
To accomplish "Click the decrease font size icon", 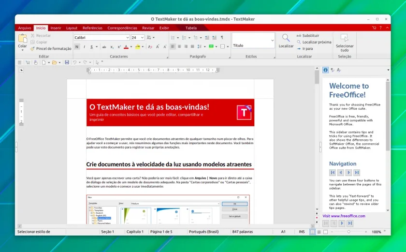I will (x=165, y=47).
